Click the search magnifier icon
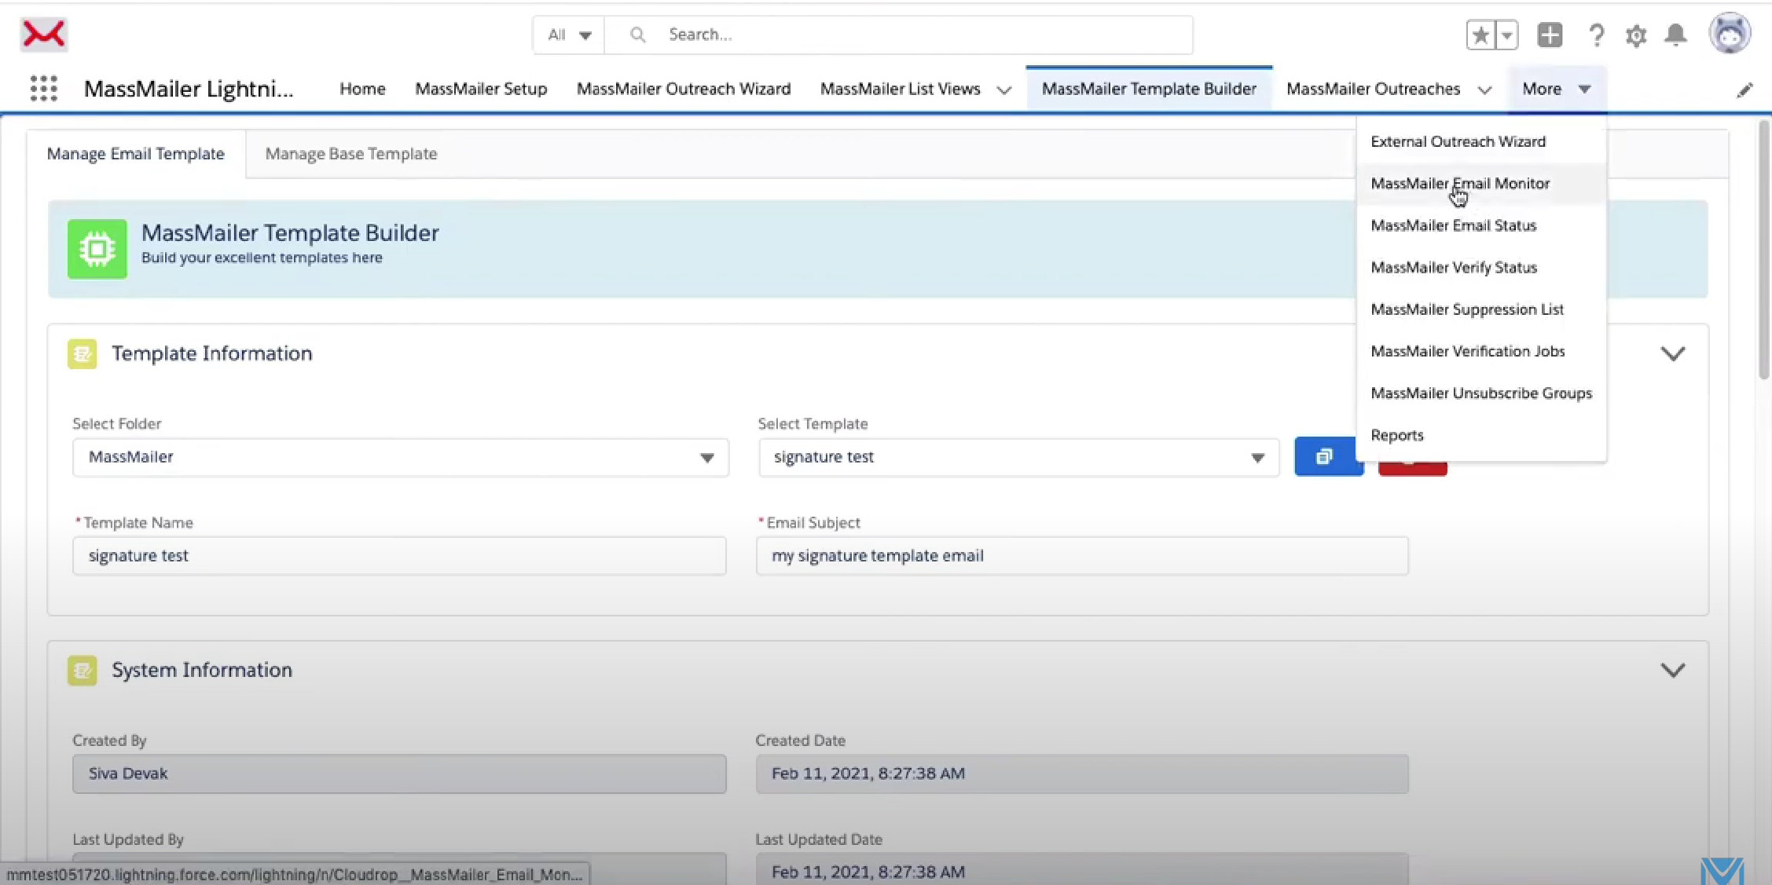Image resolution: width=1772 pixels, height=885 pixels. pos(638,35)
